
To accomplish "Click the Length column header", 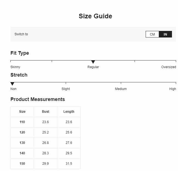I will (x=69, y=112).
